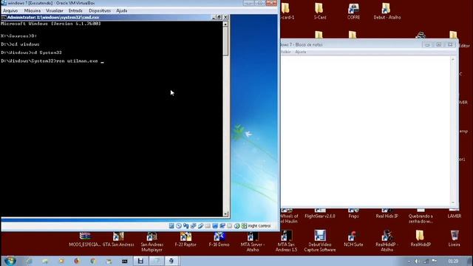
Task: Click the system tray clock
Action: tap(453, 261)
